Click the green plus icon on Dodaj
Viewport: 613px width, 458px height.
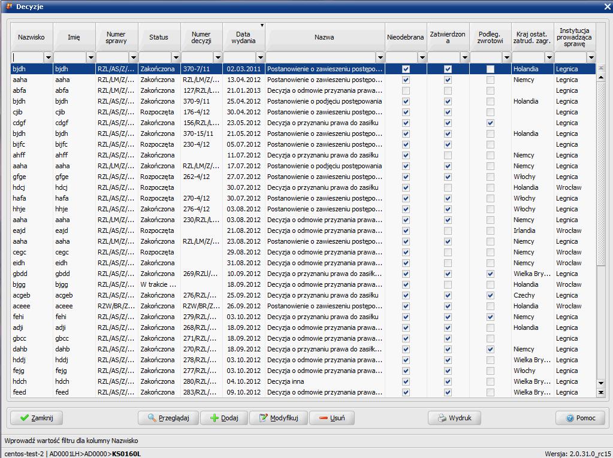[215, 418]
